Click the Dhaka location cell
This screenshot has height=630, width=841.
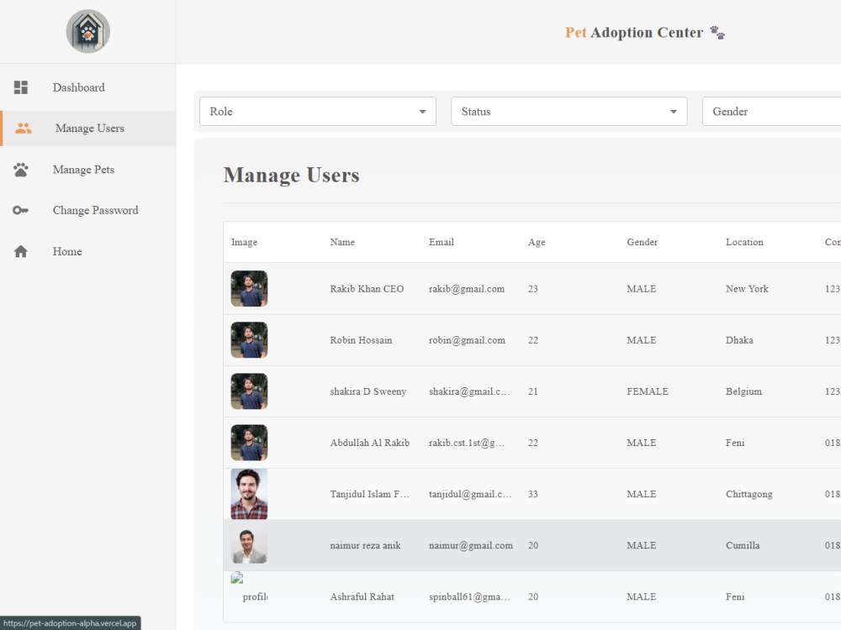739,340
